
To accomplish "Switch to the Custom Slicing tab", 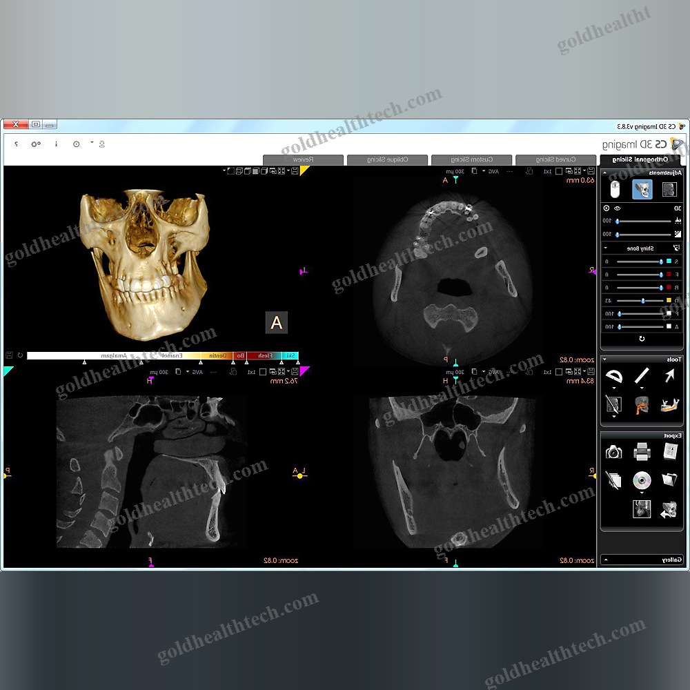I will (472, 160).
